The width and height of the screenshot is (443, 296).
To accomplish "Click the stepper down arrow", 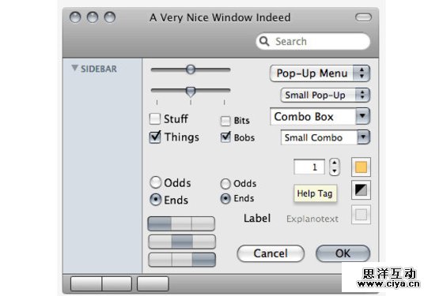I will click(335, 171).
